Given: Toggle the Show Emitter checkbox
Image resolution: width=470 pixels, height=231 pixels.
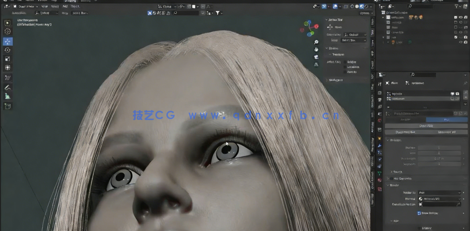Looking at the screenshot, I should pyautogui.click(x=419, y=213).
